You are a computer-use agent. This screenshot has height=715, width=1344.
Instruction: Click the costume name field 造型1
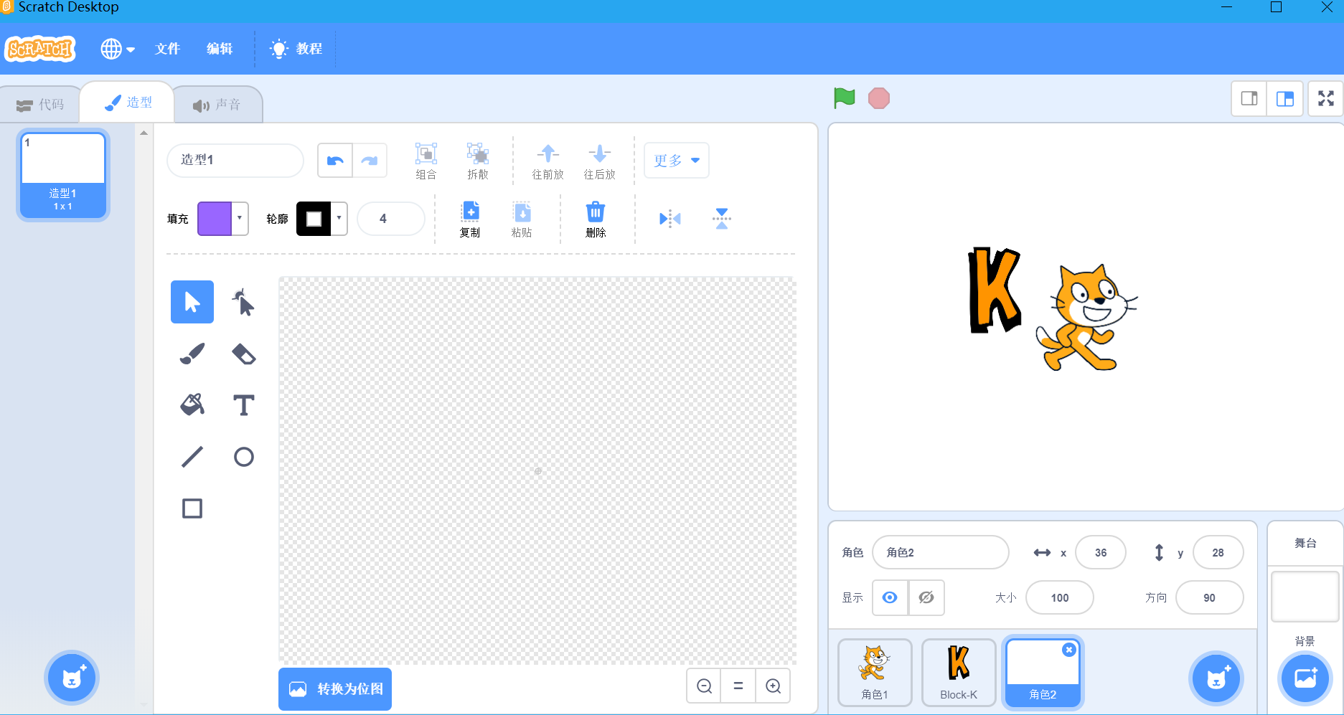pyautogui.click(x=235, y=160)
